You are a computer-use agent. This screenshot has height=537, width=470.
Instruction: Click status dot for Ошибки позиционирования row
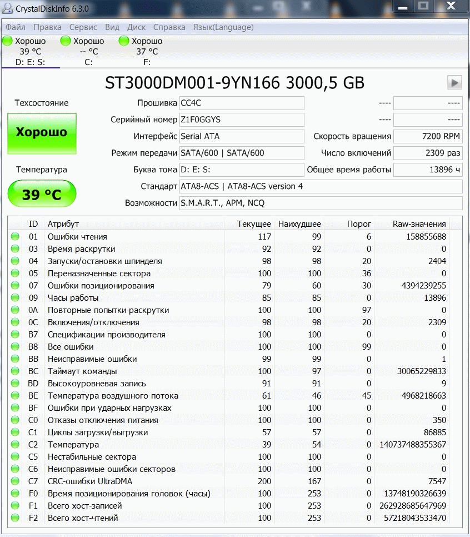[15, 285]
